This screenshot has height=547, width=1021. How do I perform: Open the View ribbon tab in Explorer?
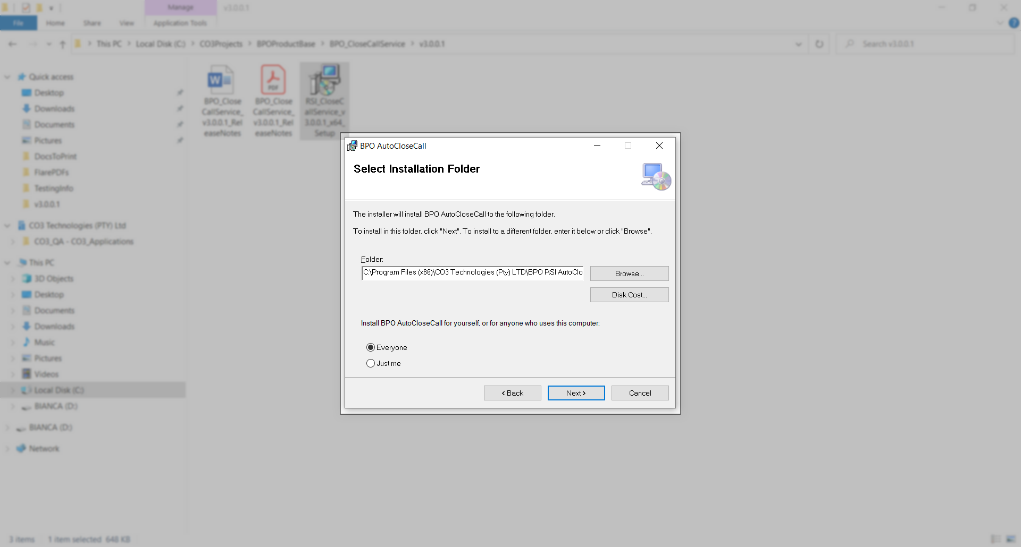[127, 23]
